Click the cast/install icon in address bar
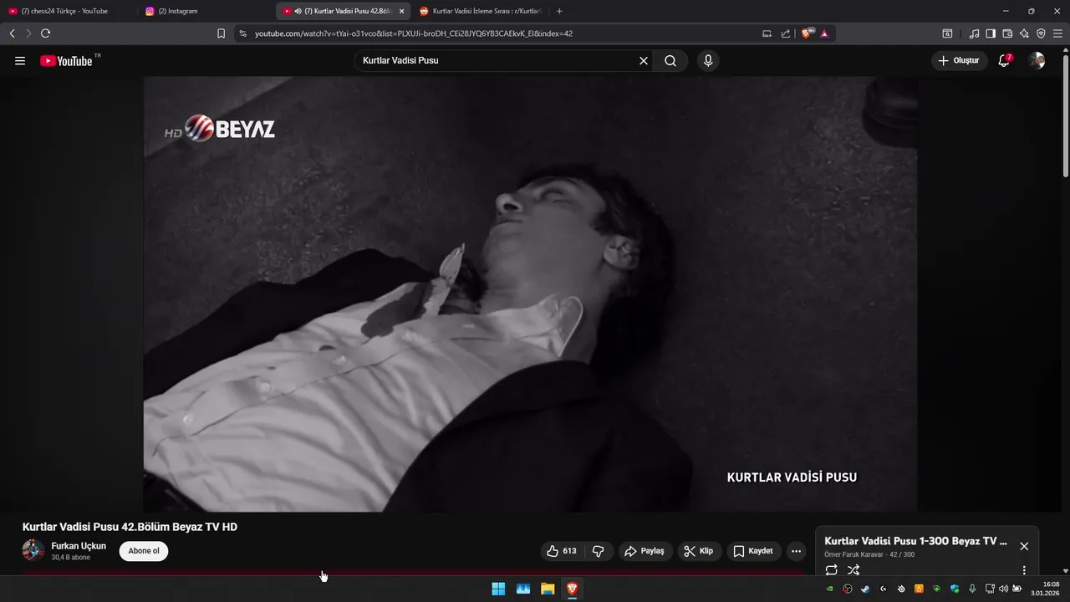Screen dimensions: 1070x602 (767, 33)
